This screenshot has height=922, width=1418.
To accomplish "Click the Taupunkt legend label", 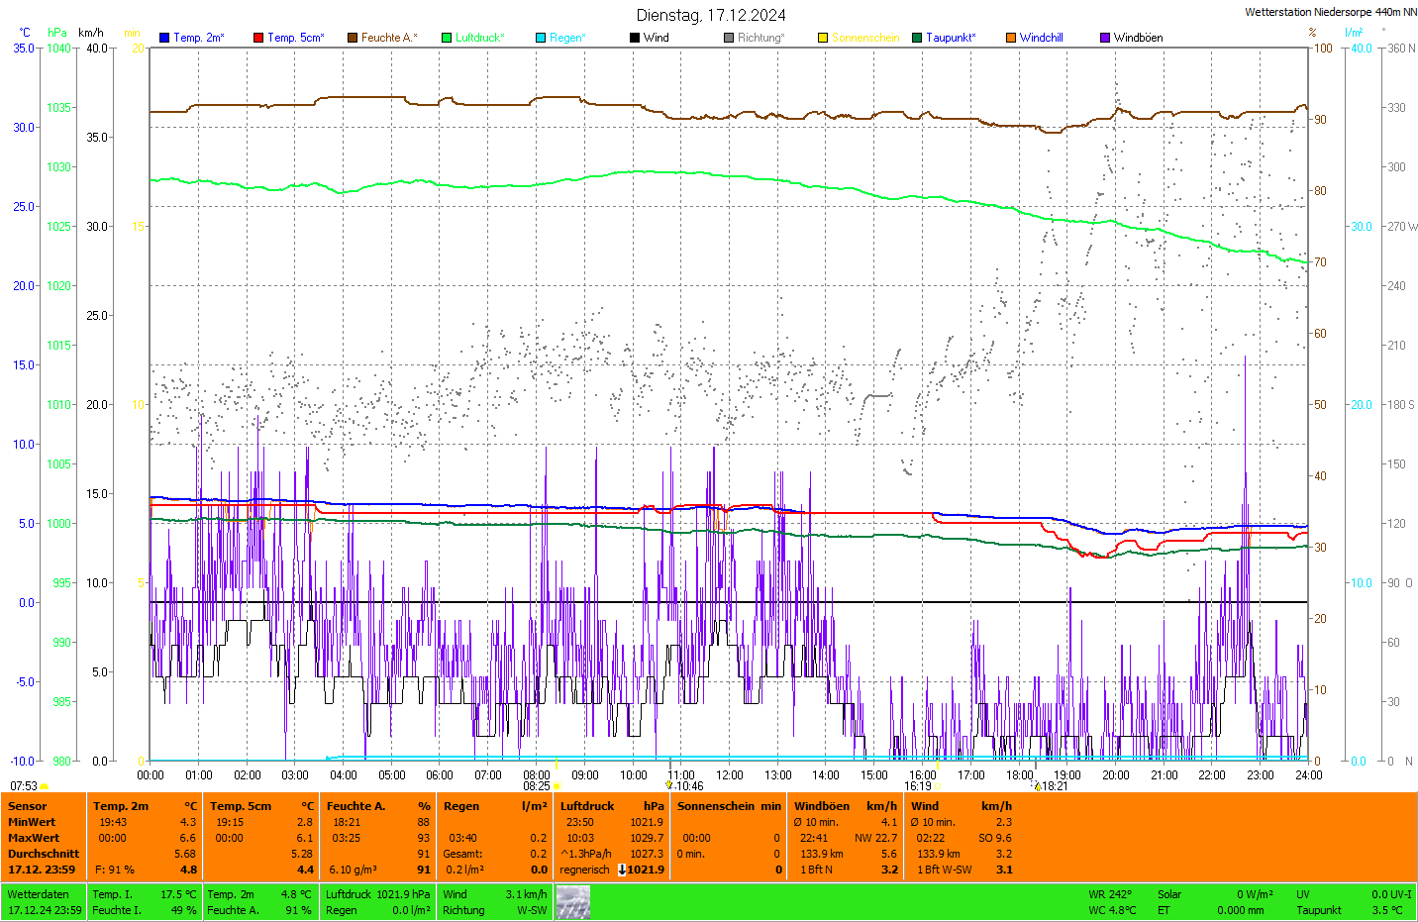I will tap(951, 38).
